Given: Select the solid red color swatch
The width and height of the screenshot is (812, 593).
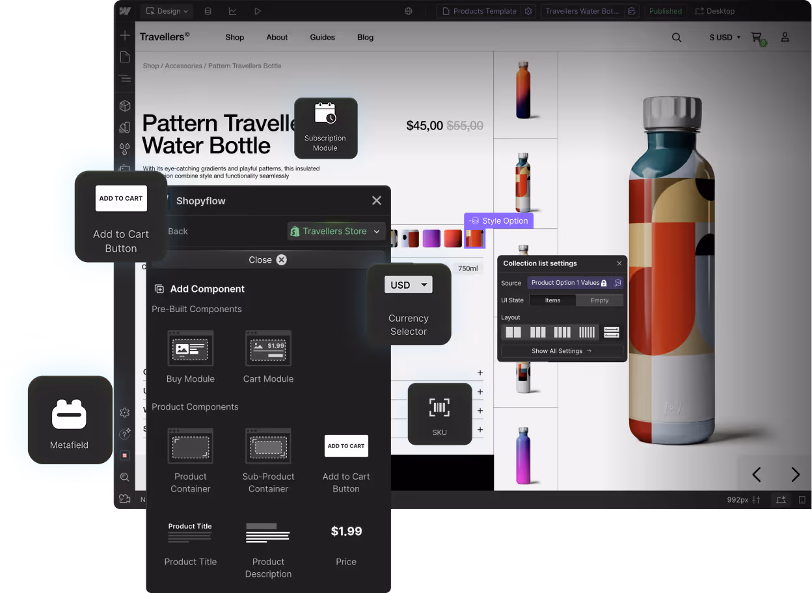Looking at the screenshot, I should coord(453,239).
